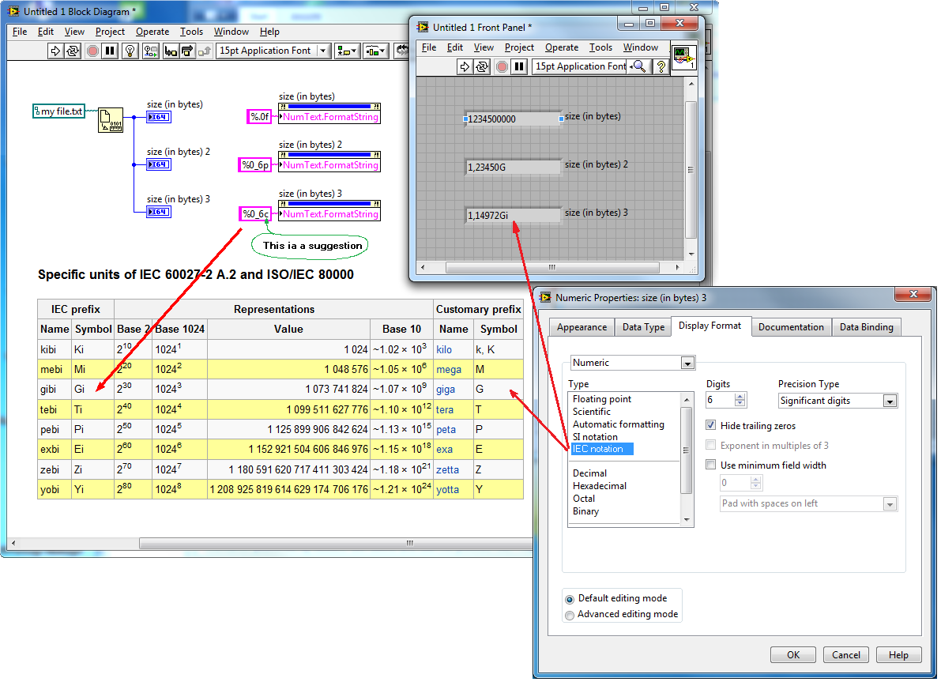This screenshot has width=941, height=682.
Task: Click OK button in Numeric Properties
Action: pos(793,655)
